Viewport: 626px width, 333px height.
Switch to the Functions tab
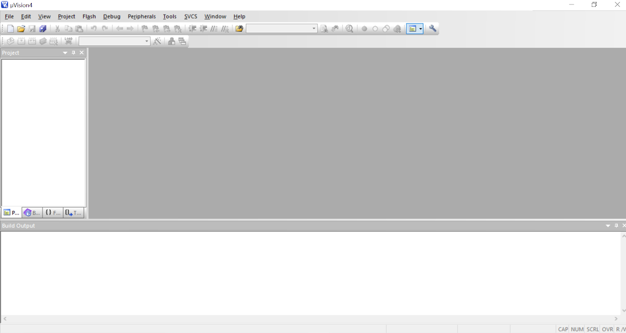point(52,212)
